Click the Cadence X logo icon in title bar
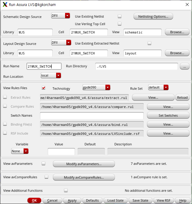The height and width of the screenshot is (204, 192). pyautogui.click(x=5, y=4)
